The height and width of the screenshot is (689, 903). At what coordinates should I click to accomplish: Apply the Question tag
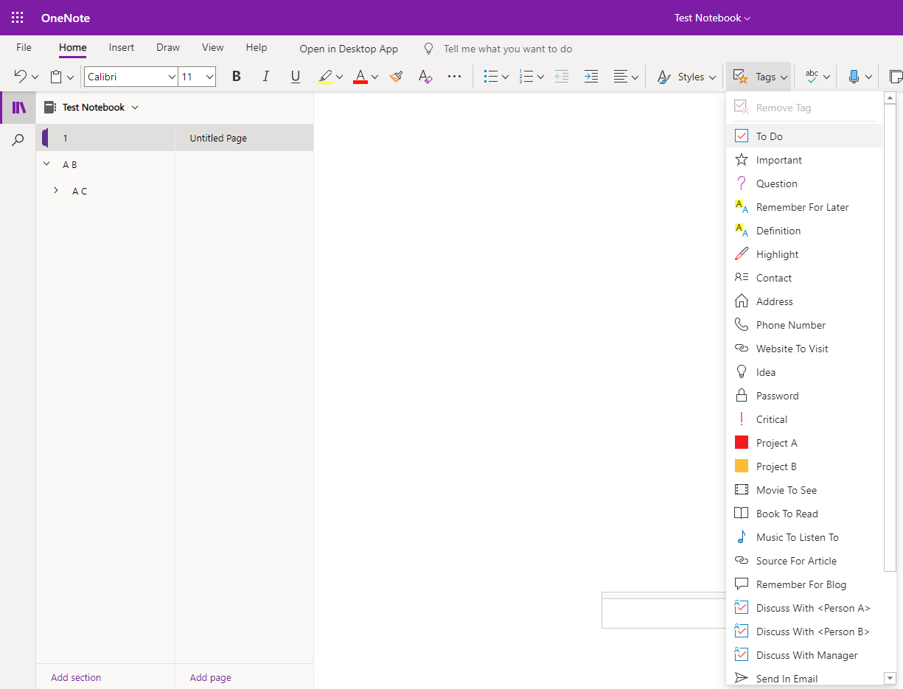[x=805, y=183]
